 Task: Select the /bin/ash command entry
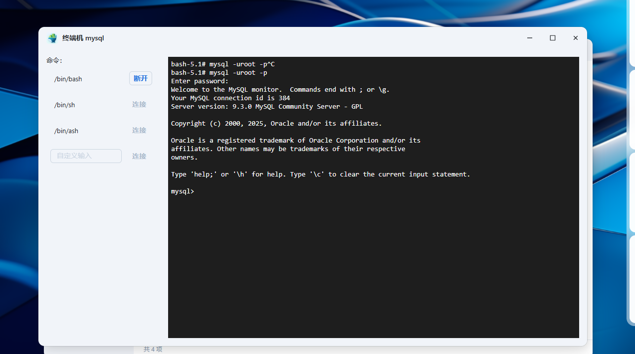66,131
